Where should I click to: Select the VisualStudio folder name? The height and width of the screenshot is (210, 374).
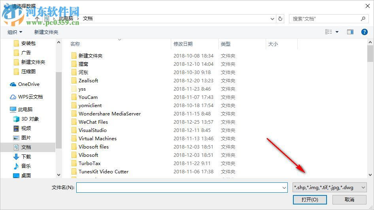click(x=93, y=130)
